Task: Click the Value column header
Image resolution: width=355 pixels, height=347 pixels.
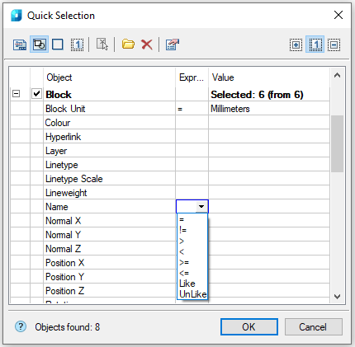Action: (269, 77)
